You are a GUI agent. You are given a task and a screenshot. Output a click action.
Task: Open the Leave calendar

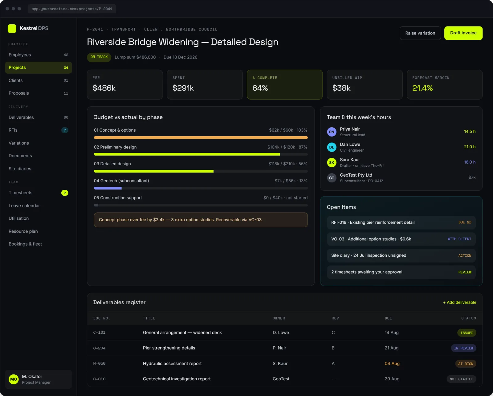click(38, 206)
